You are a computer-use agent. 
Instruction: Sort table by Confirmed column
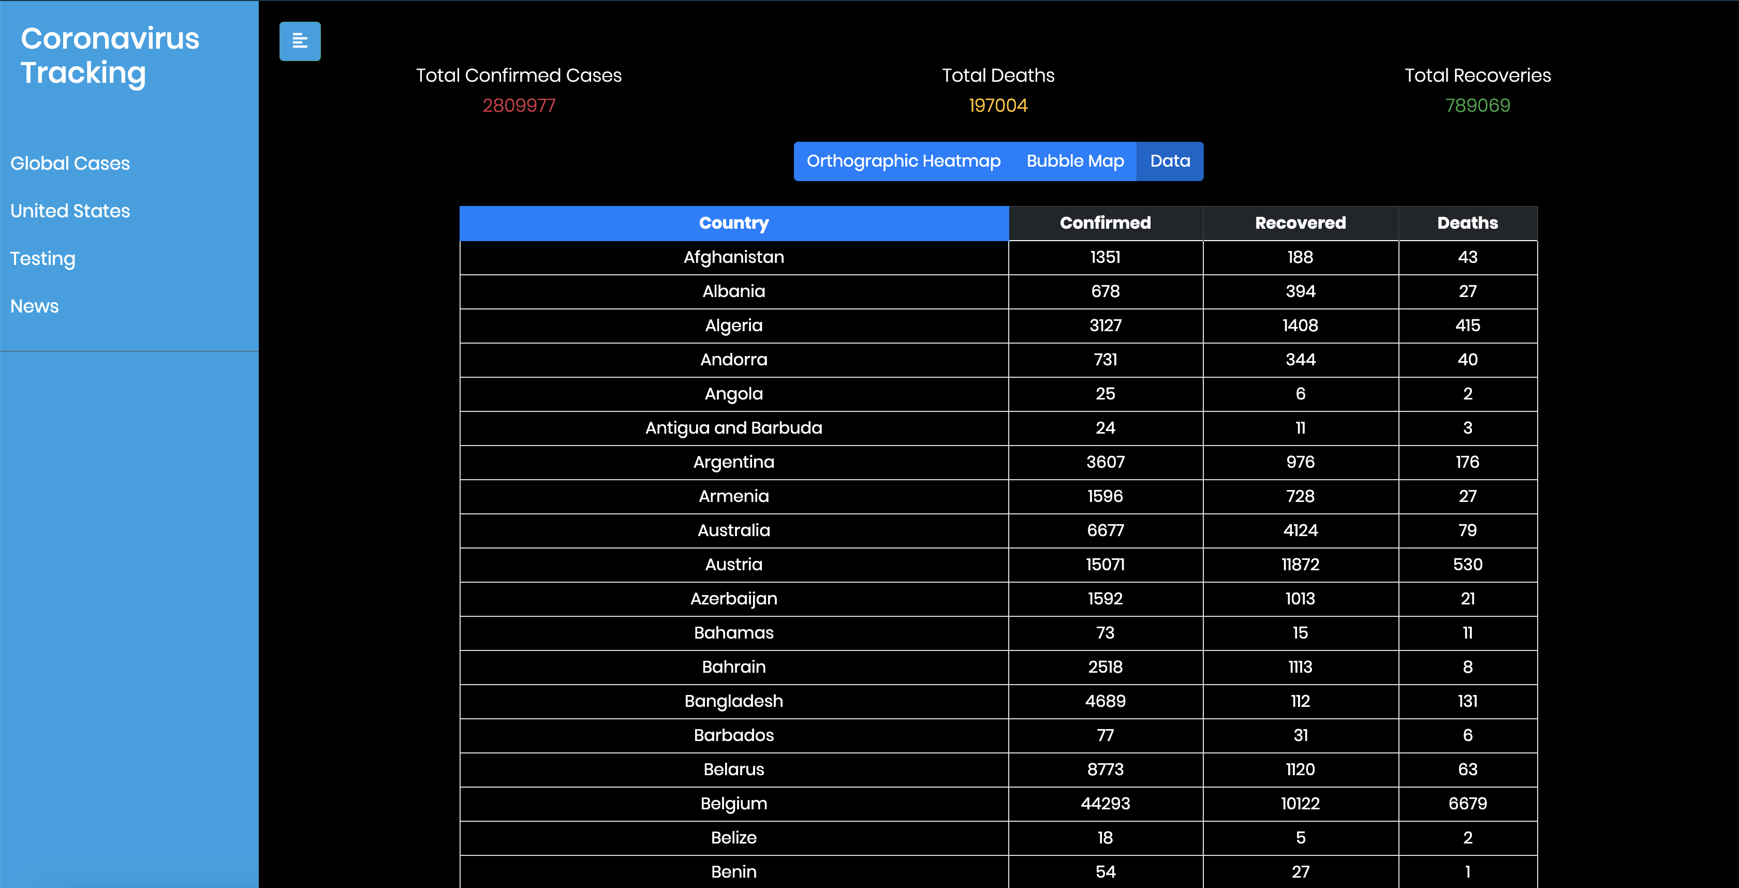pyautogui.click(x=1104, y=224)
